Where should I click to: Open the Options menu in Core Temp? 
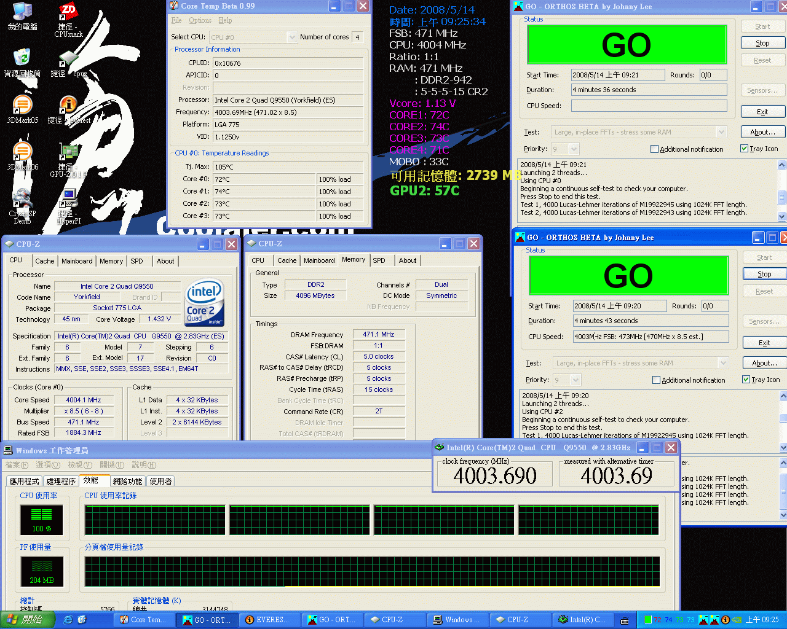pos(200,20)
